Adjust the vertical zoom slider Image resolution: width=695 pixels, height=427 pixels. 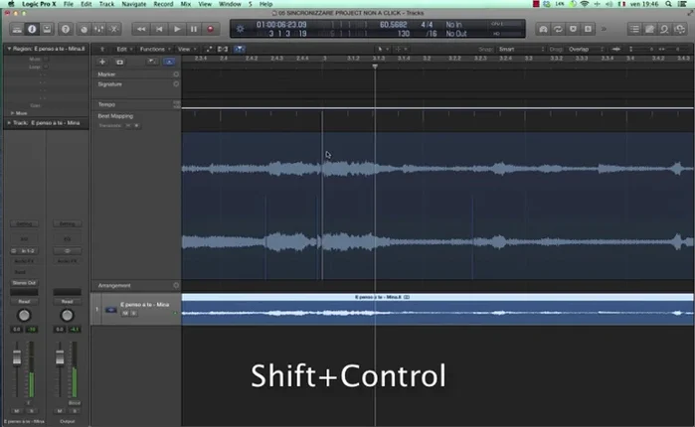coord(641,49)
